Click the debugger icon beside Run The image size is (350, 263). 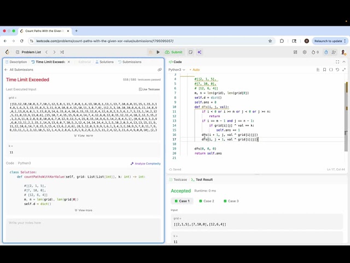click(x=150, y=52)
